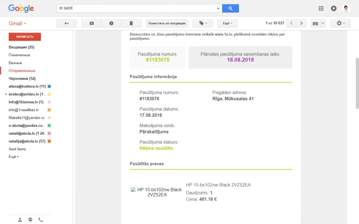Open the Hangouts chat icon
The image size is (359, 224).
point(30,220)
